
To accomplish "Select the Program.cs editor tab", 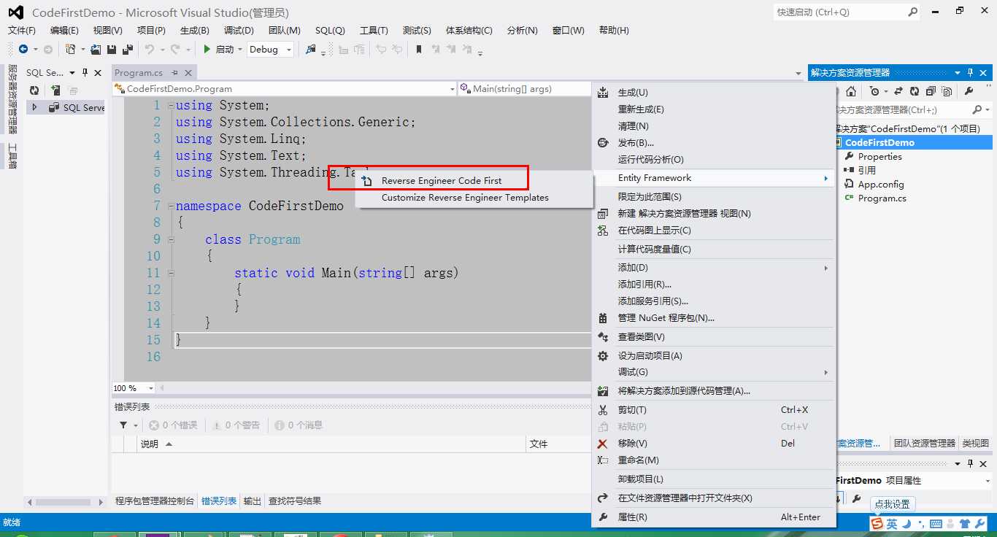I will point(139,72).
